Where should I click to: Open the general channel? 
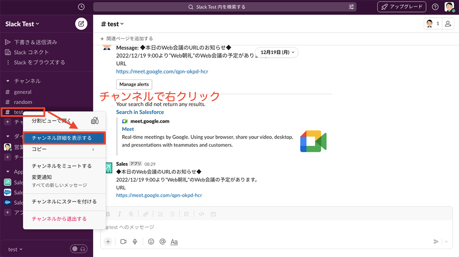22,92
